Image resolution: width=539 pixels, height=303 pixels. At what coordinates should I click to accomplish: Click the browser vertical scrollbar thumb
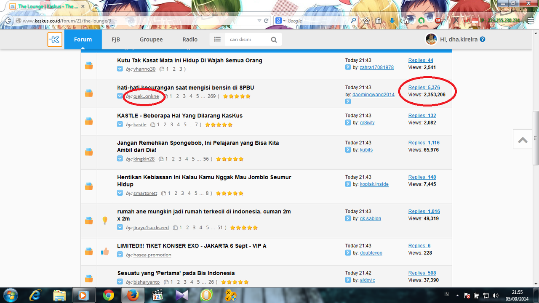pos(536,138)
